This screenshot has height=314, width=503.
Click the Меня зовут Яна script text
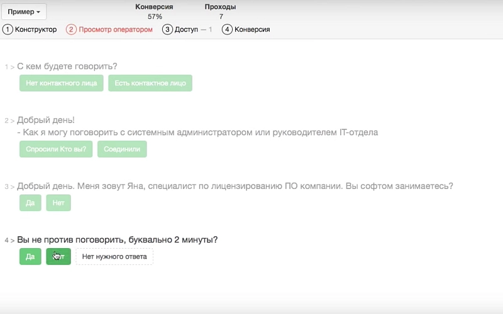[235, 187]
